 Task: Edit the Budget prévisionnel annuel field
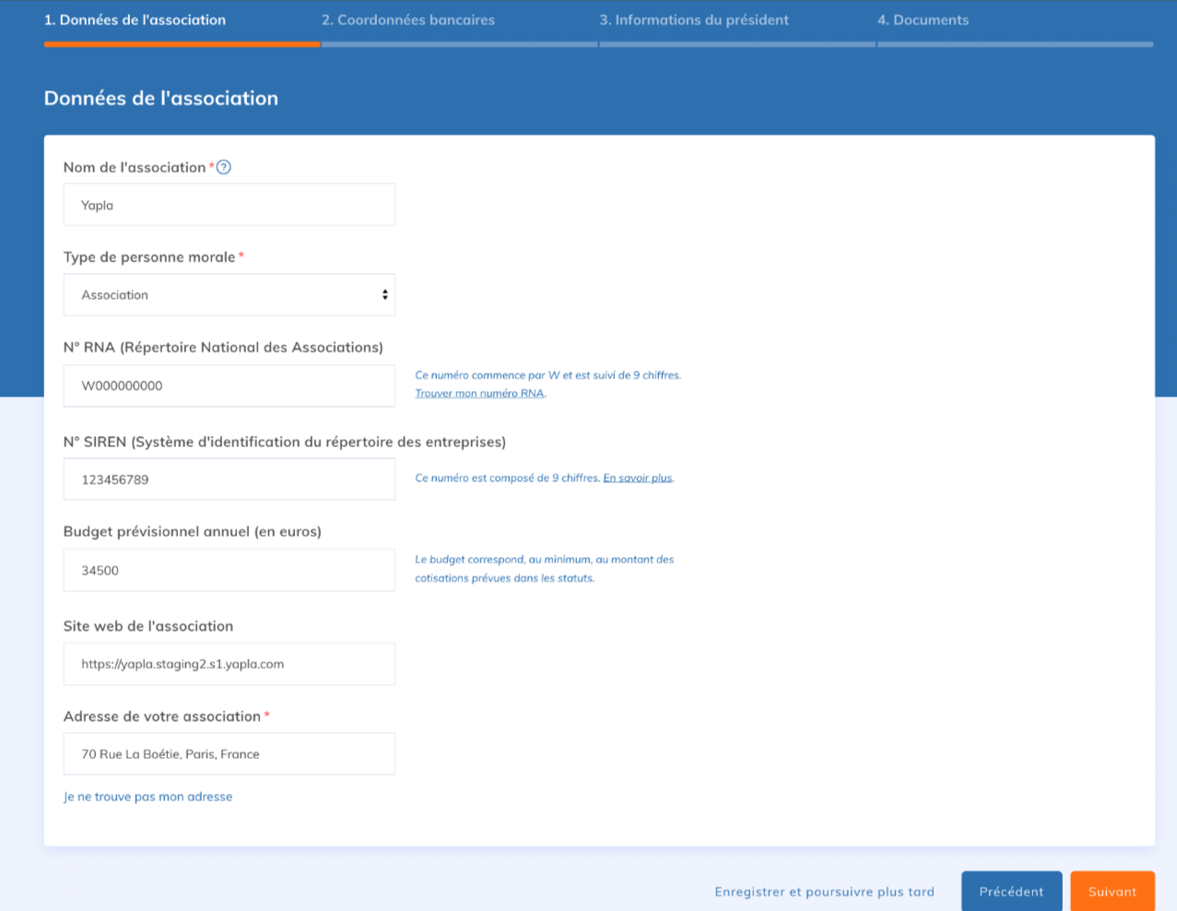pyautogui.click(x=229, y=570)
